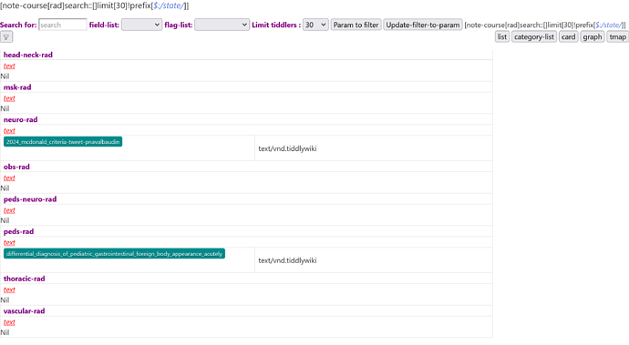Click the filter funnel icon button
Image resolution: width=629 pixels, height=345 pixels.
6,36
